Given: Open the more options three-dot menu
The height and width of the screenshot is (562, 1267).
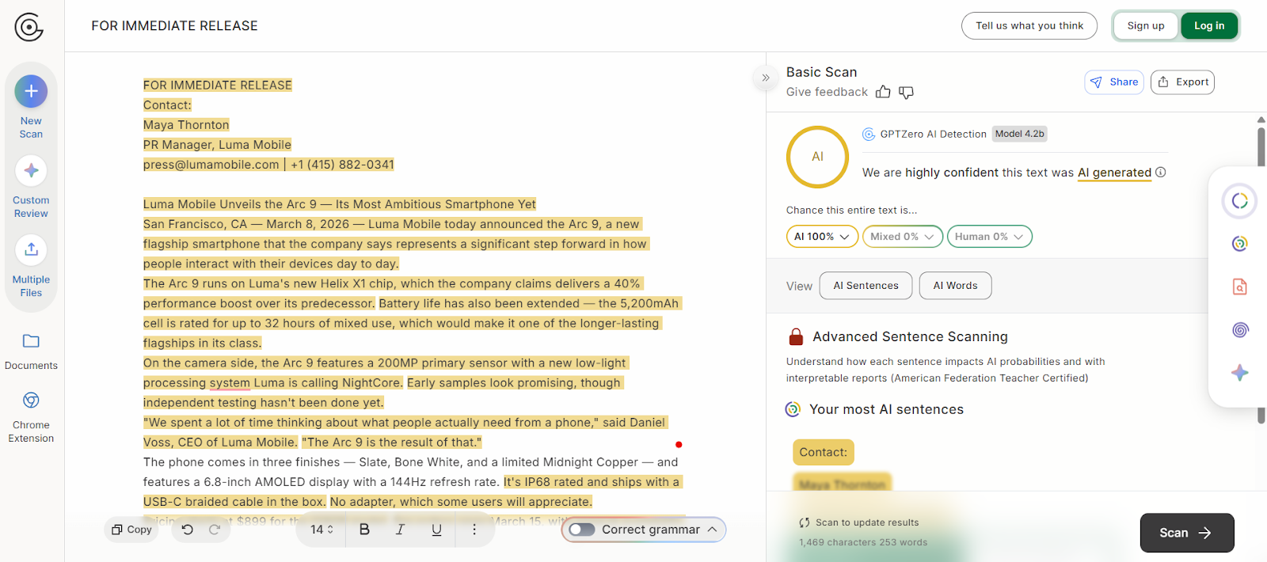Looking at the screenshot, I should point(474,530).
